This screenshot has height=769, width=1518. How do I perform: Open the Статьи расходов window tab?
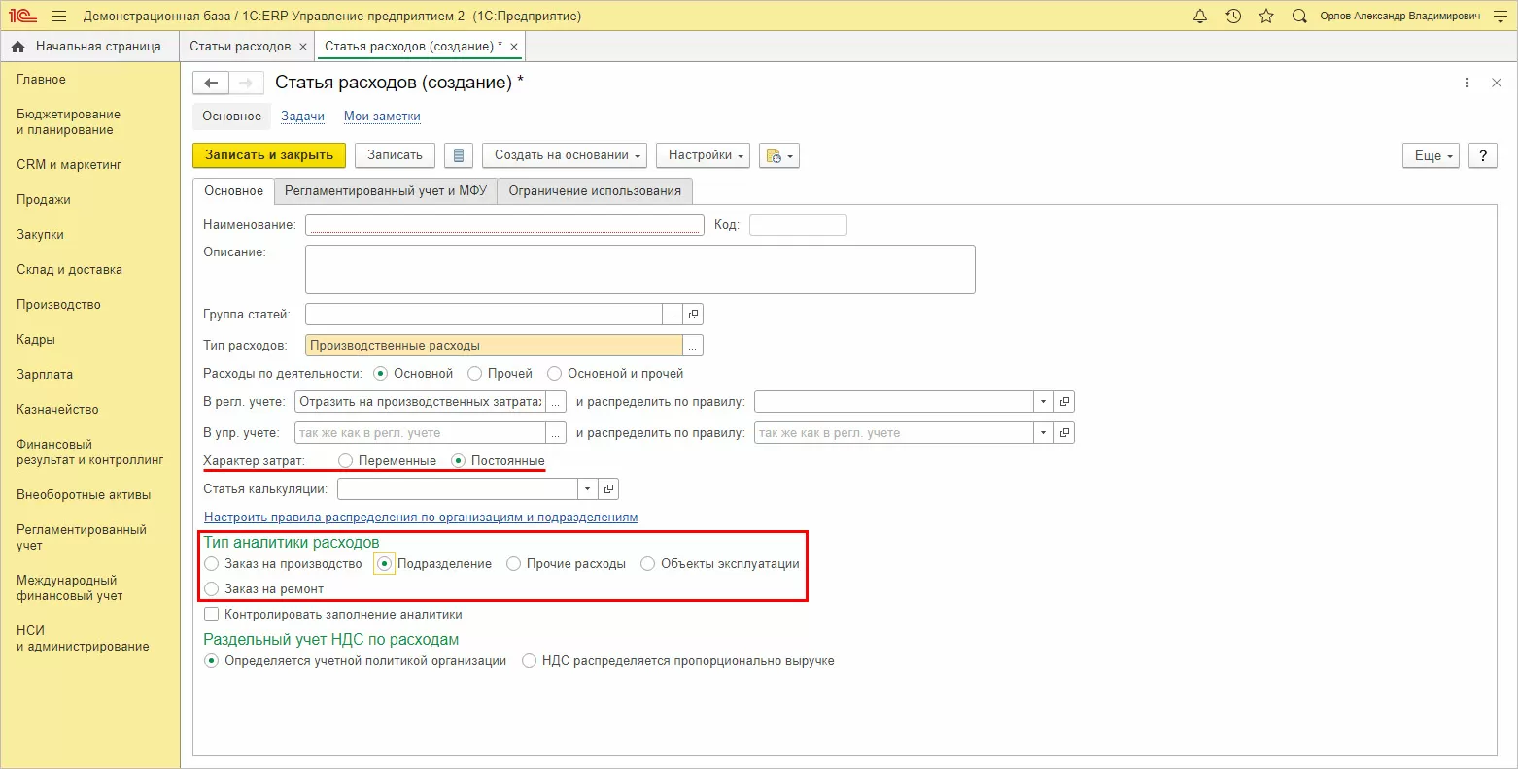240,47
